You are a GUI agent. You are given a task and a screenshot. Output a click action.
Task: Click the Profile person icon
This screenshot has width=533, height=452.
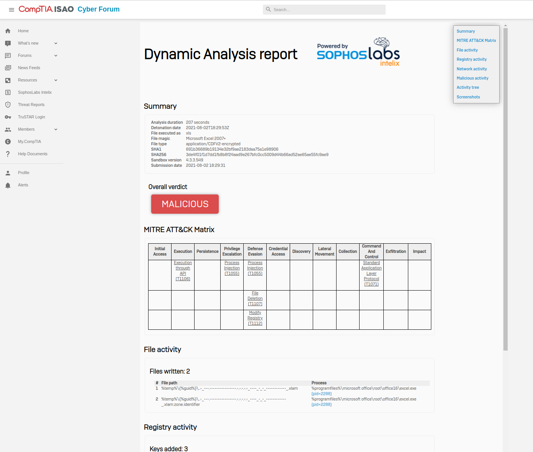[x=8, y=173]
